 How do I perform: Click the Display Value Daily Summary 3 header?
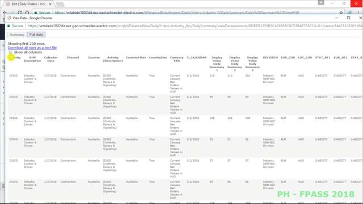tap(252, 64)
